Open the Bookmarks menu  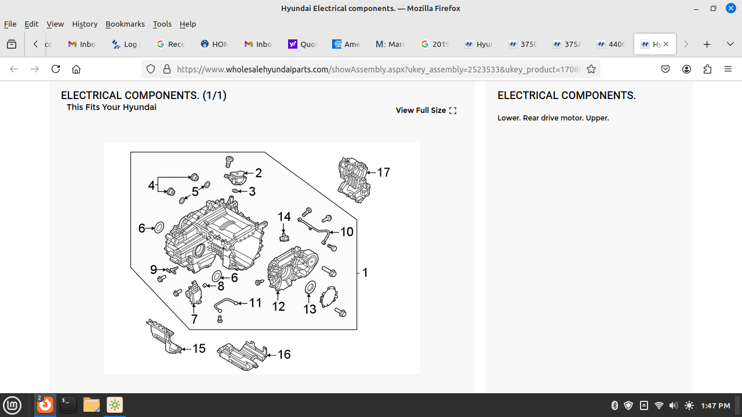coord(125,24)
